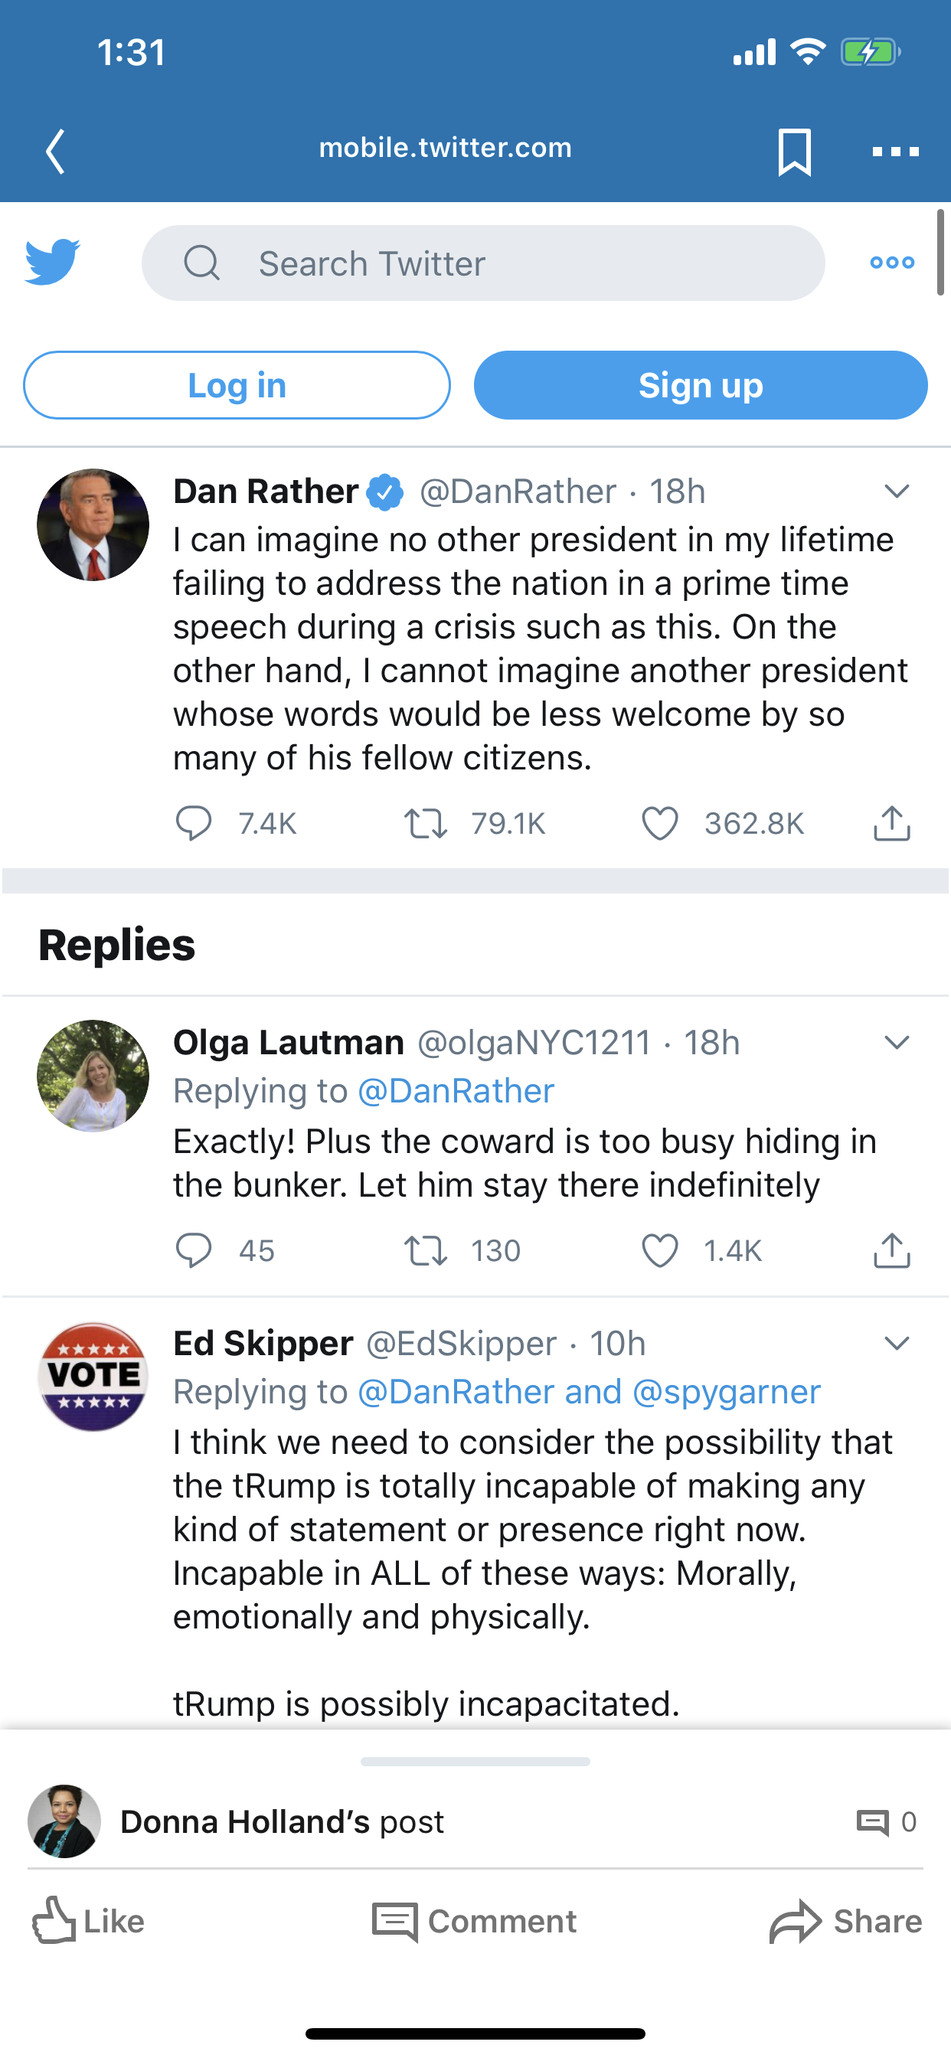The width and height of the screenshot is (951, 2058).
Task: Retweet Dan Rather's tweet
Action: (x=425, y=824)
